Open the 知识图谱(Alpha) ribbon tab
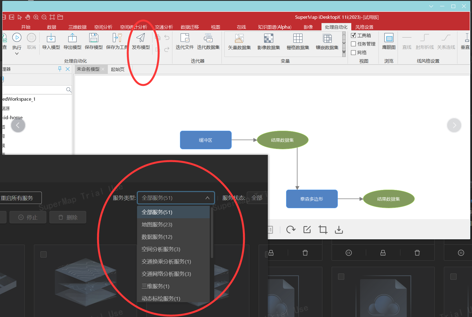Screen dimensions: 472x317 (x=275, y=27)
